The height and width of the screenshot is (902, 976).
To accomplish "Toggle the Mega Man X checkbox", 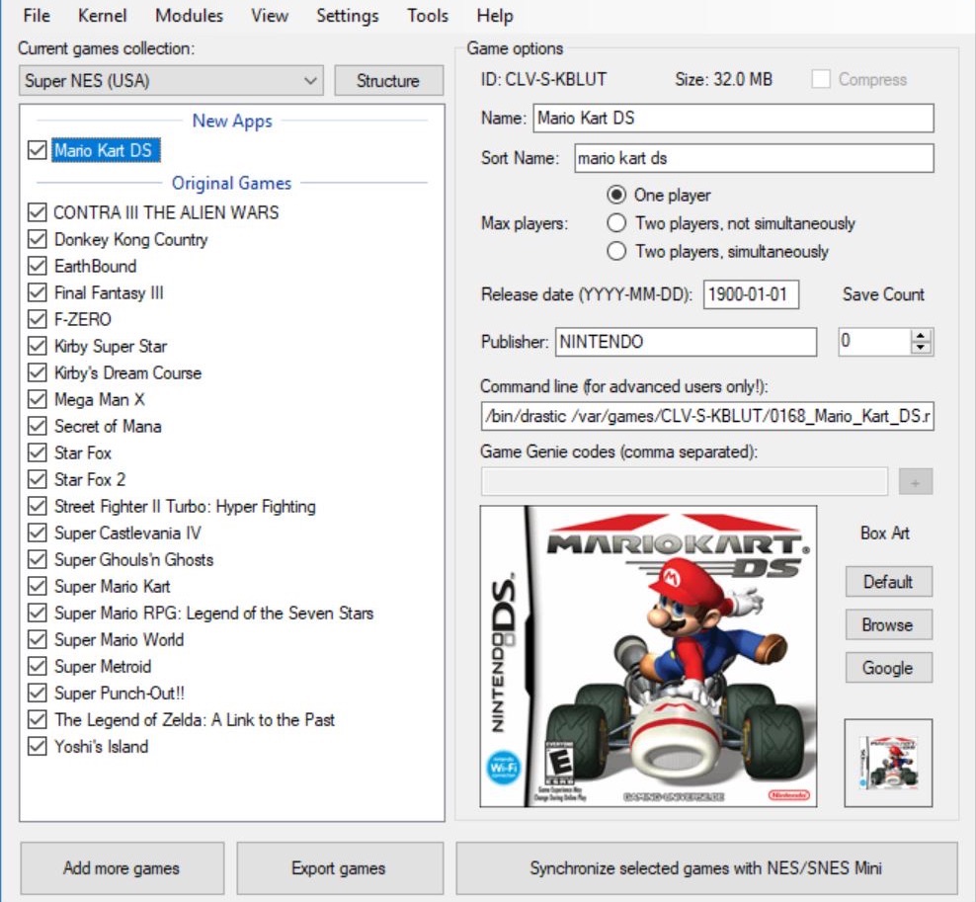I will pyautogui.click(x=38, y=399).
